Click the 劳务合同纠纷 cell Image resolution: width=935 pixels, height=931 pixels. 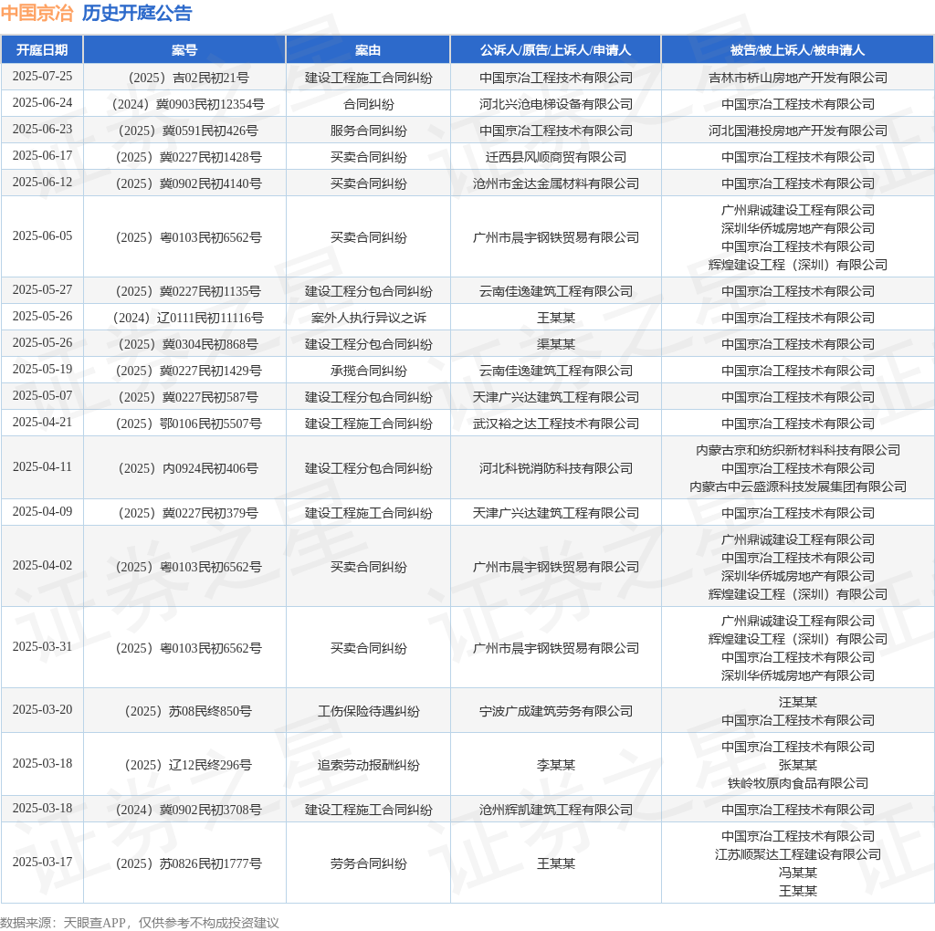[x=369, y=863]
